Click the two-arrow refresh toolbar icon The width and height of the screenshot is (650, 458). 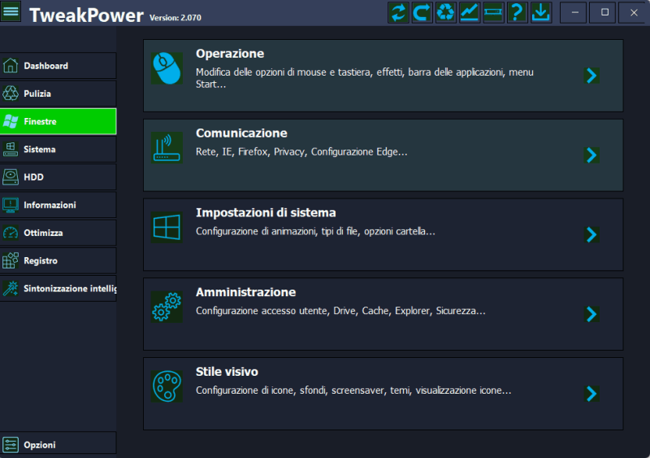tap(398, 12)
